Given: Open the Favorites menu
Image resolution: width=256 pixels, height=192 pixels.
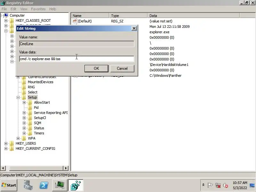Looking at the screenshot, I should tap(38, 9).
